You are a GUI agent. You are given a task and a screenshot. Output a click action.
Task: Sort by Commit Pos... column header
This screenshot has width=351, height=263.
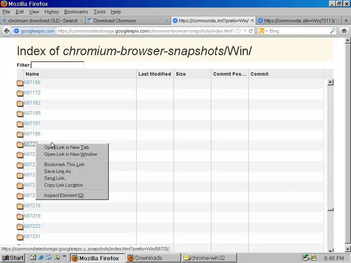230,74
